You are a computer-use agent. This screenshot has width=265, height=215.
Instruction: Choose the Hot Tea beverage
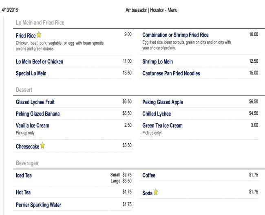click(23, 192)
